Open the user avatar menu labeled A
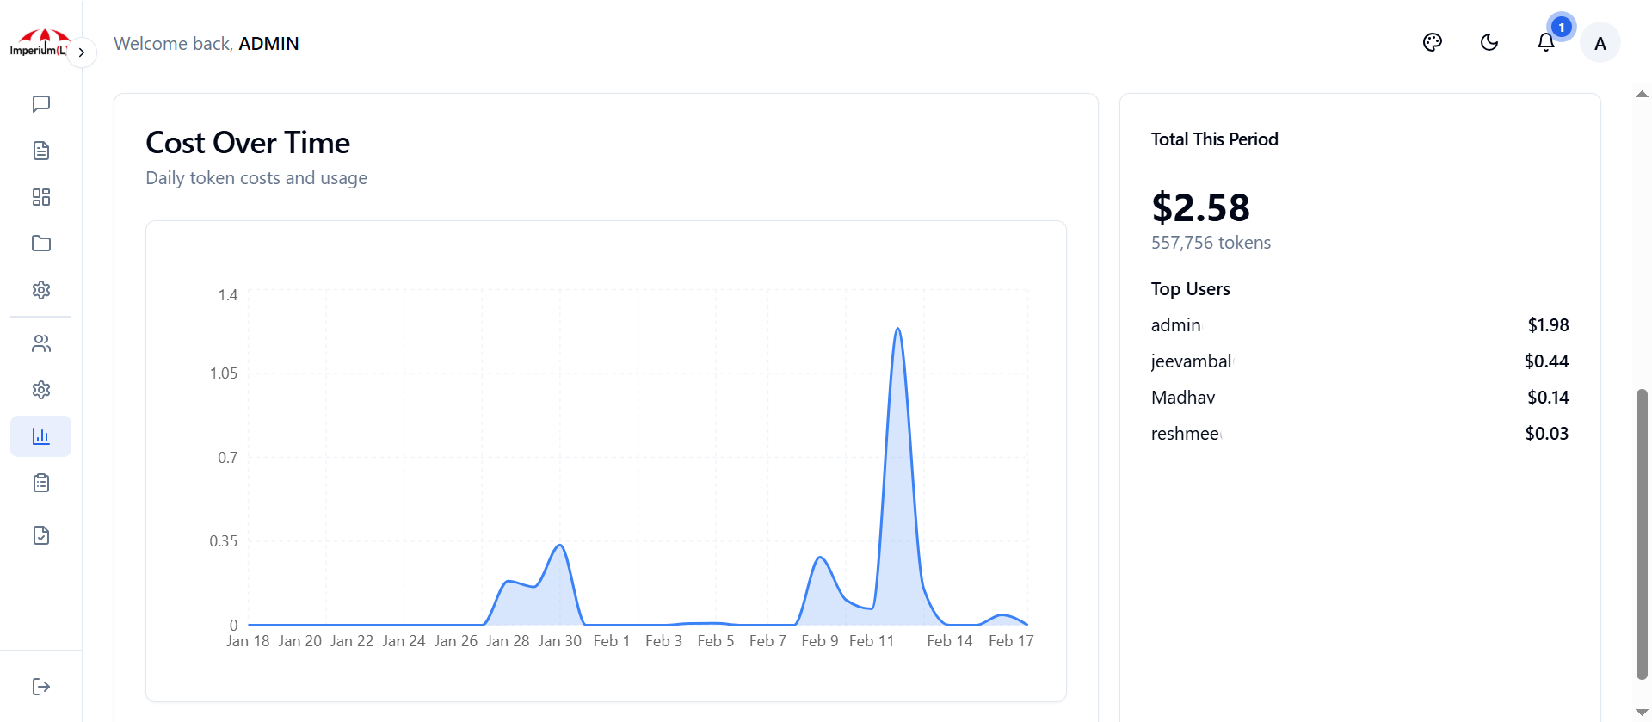 [x=1600, y=43]
